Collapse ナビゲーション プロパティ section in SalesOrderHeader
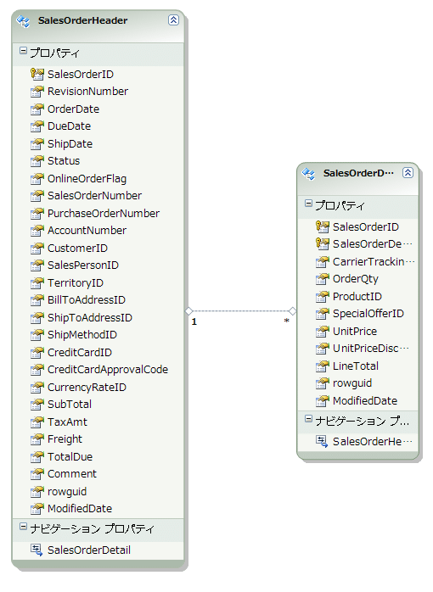Image resolution: width=433 pixels, height=592 pixels. point(23,526)
